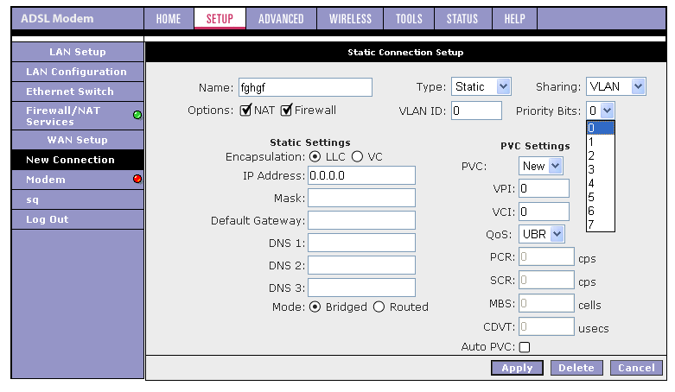675x392 pixels.
Task: Open the Type dropdown showing Static
Action: pos(481,86)
